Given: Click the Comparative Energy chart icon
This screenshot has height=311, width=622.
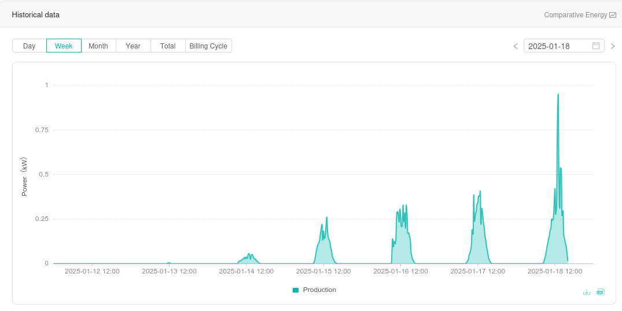Looking at the screenshot, I should (613, 15).
